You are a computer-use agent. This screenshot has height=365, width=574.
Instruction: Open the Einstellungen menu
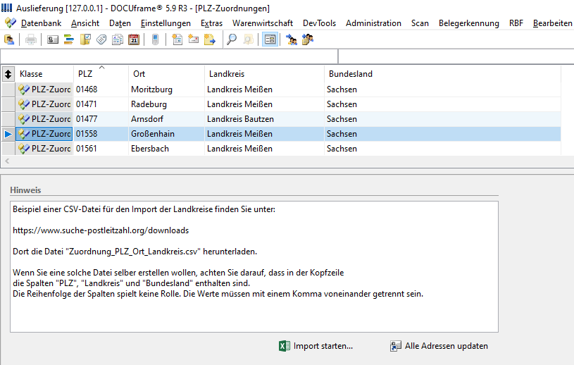click(x=166, y=23)
